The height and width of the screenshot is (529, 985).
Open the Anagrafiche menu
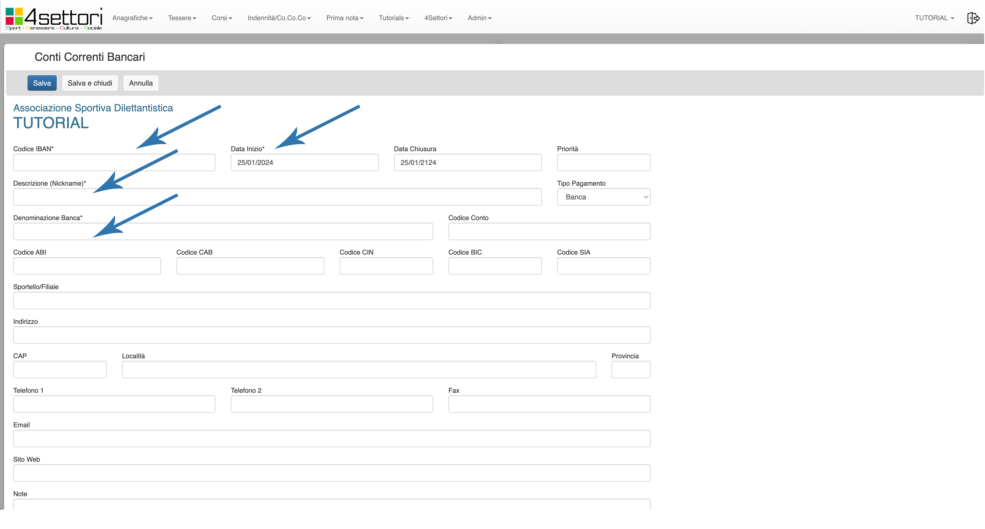[x=132, y=18]
